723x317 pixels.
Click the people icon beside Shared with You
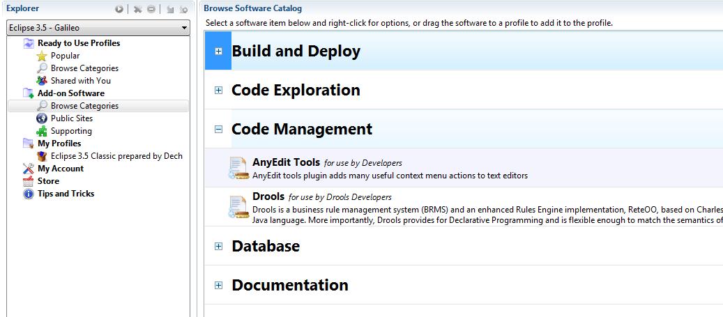coord(42,81)
